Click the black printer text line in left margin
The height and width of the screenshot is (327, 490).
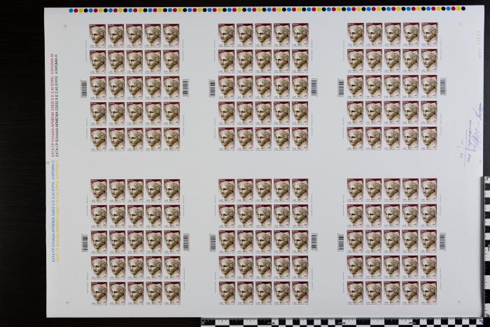[x=57, y=104]
